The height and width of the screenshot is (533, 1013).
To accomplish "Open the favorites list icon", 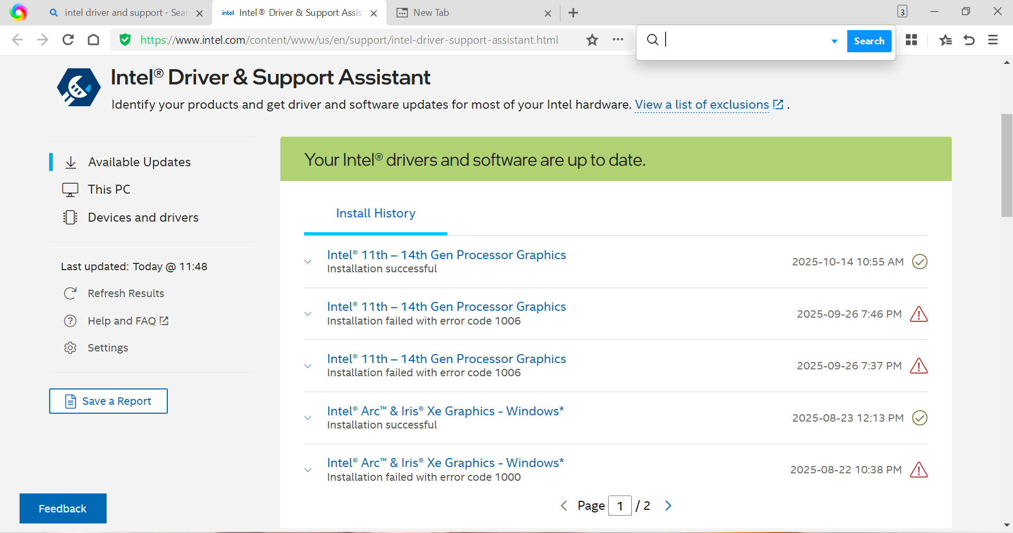I will click(x=945, y=40).
